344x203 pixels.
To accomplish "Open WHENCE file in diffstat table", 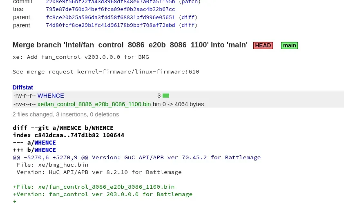I will [x=51, y=96].
